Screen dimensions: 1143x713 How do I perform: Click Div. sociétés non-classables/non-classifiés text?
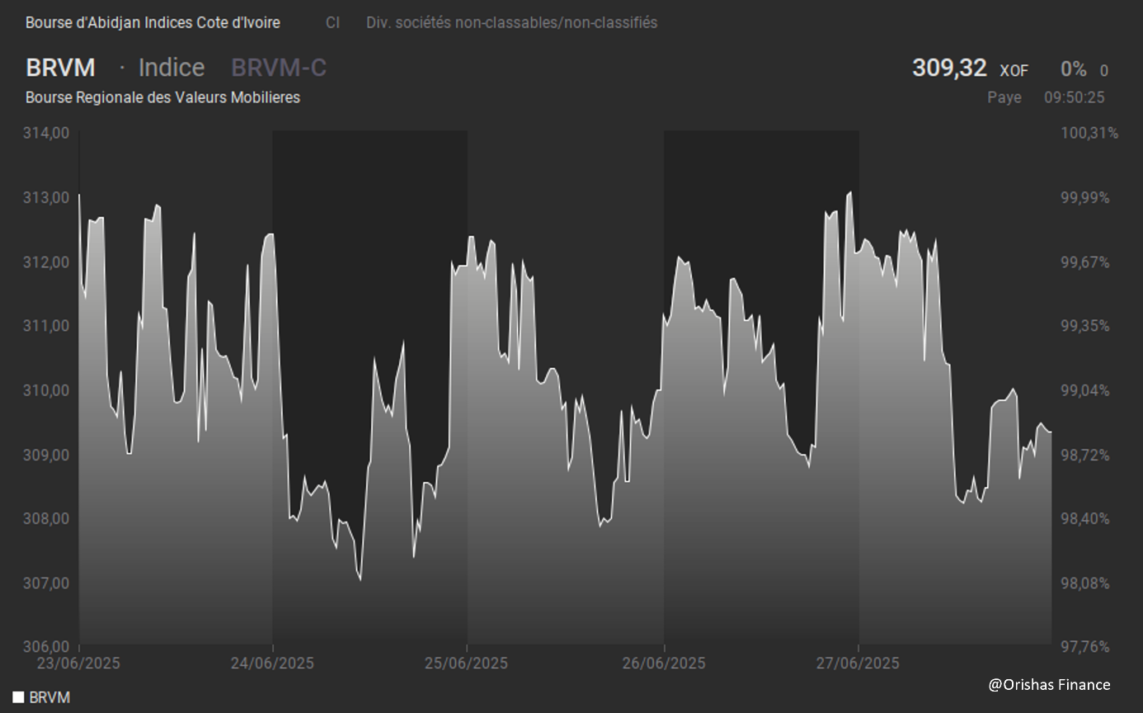[x=512, y=23]
